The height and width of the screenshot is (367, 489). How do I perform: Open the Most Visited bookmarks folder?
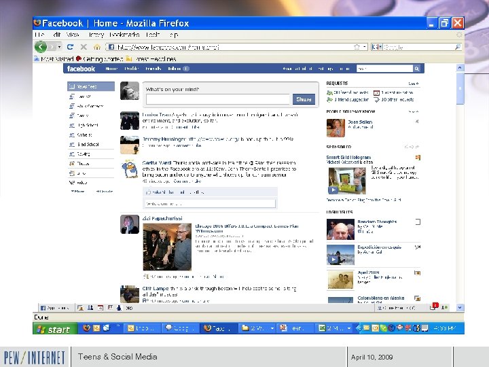(x=54, y=58)
